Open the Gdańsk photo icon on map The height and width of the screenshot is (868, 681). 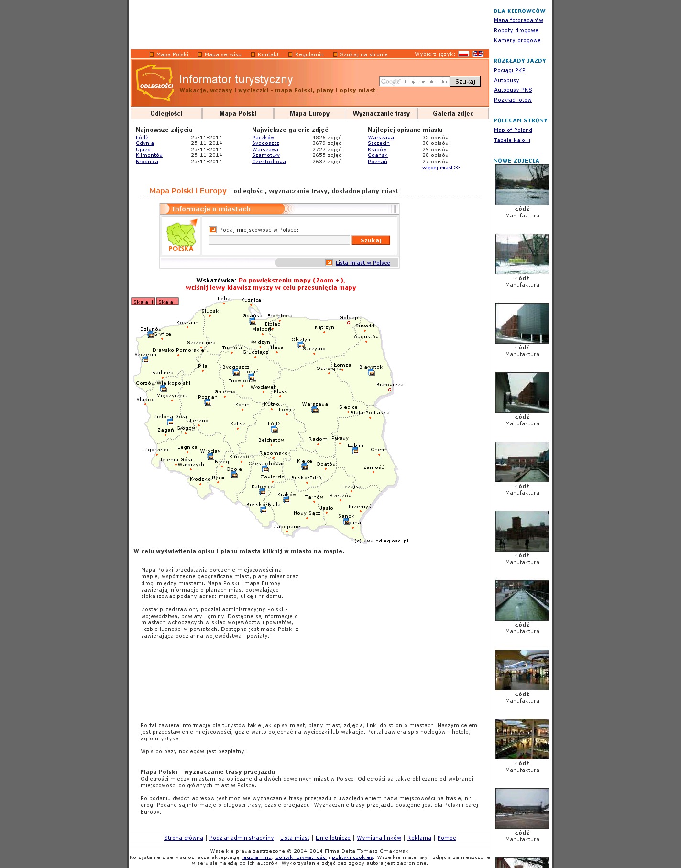click(253, 321)
